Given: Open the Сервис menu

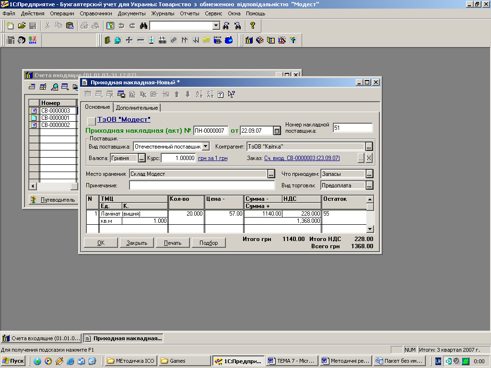Looking at the screenshot, I should coord(213,13).
